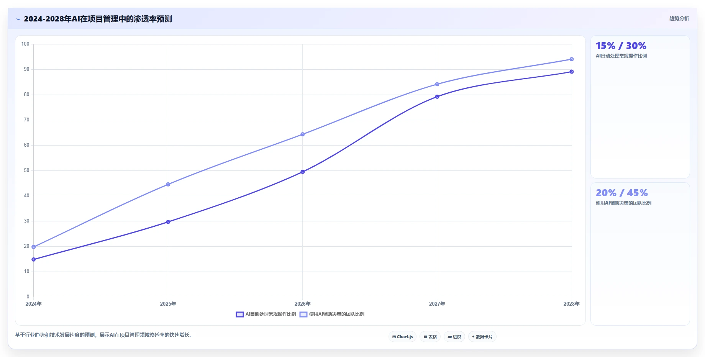Select the dark line data point at 2025年 (30)
Viewport: 705px width, 357px height.
(168, 222)
